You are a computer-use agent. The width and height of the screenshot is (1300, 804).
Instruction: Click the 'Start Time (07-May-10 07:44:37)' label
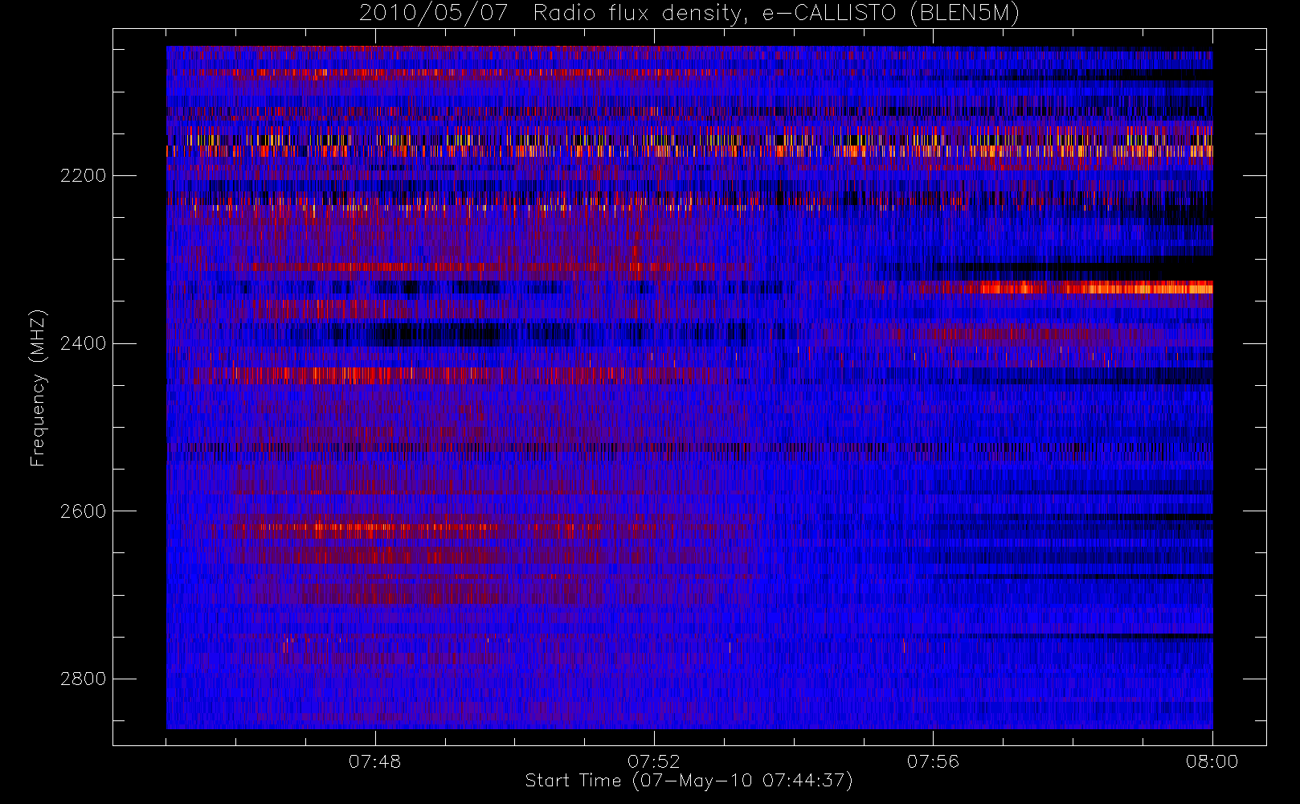(x=689, y=781)
